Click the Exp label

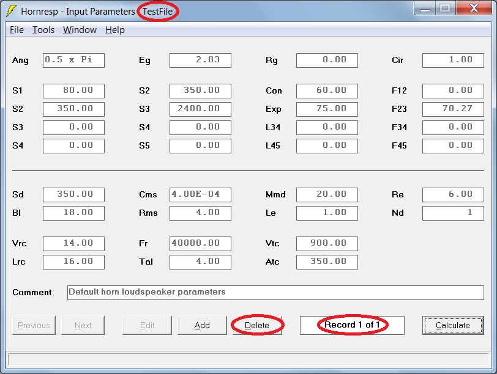click(273, 109)
